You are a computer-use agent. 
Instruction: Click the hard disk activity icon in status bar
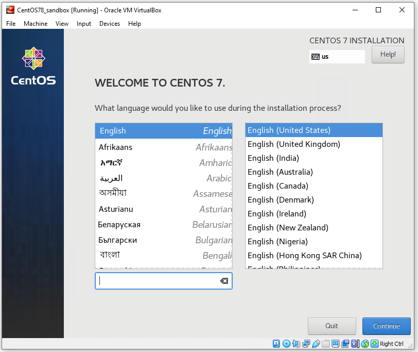tap(276, 343)
